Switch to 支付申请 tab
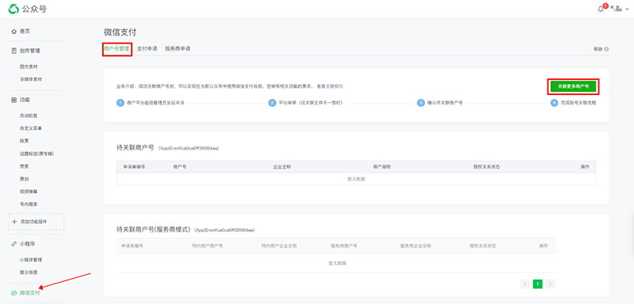 point(147,49)
